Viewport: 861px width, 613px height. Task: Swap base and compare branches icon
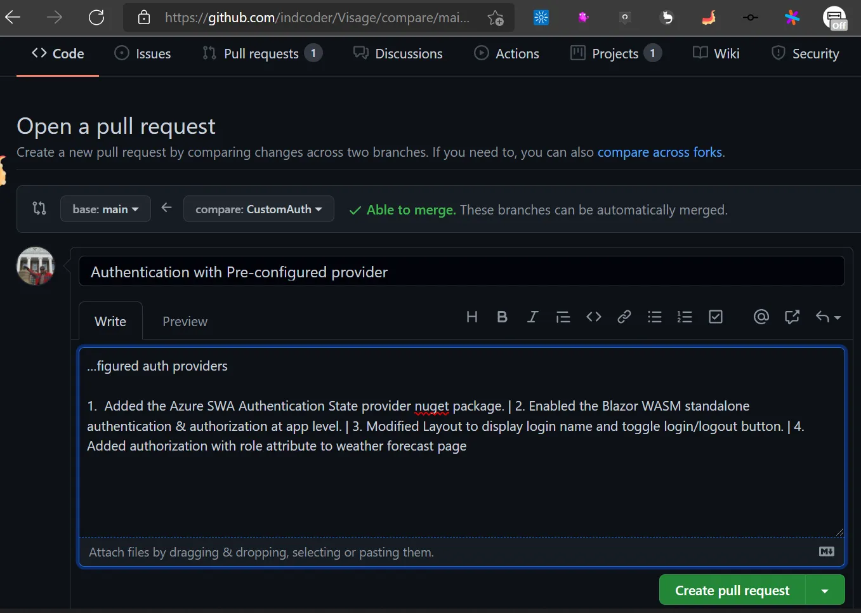pos(39,208)
